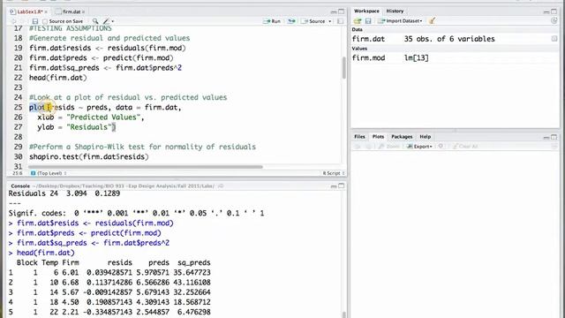Open Find/Replace magnifier in editor toolbar
The width and height of the screenshot is (565, 318).
pos(95,21)
